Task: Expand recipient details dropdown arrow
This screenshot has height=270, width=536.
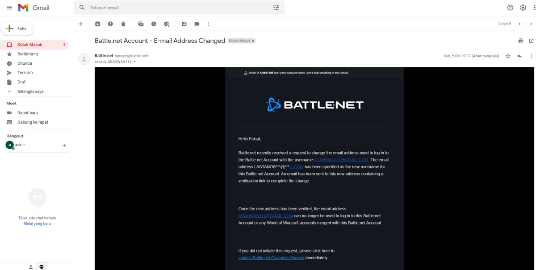Action: (x=134, y=62)
